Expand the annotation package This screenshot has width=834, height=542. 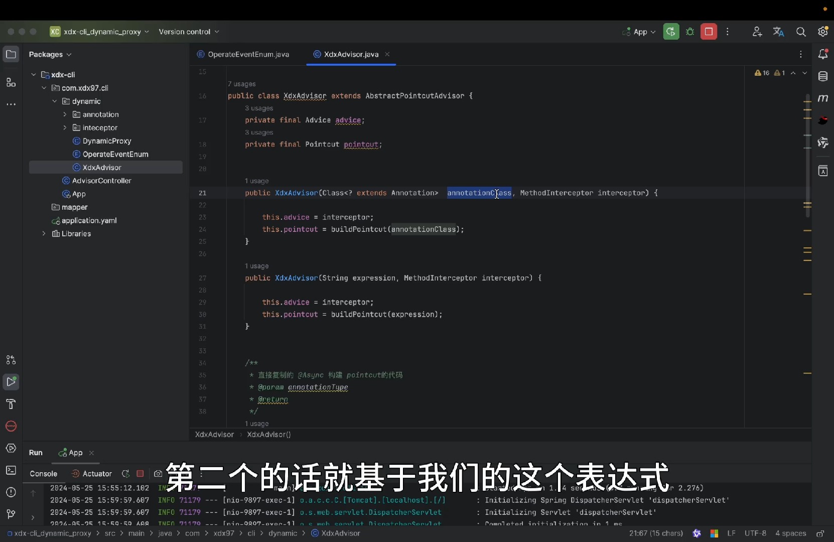(x=65, y=114)
